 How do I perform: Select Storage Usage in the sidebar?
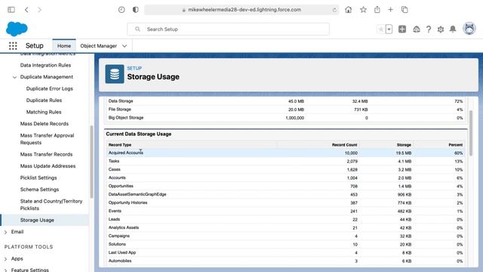click(37, 220)
